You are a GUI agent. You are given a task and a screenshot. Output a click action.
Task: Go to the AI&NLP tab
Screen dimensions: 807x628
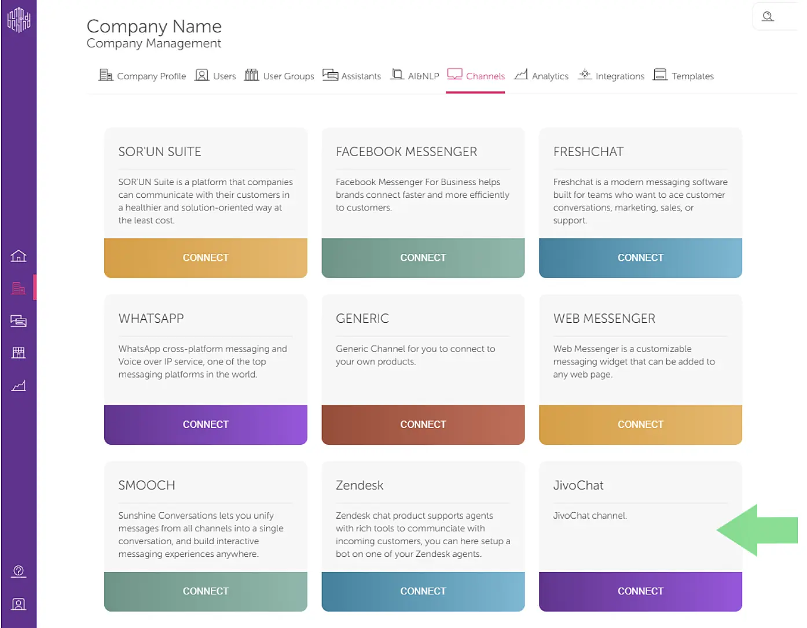click(x=414, y=76)
